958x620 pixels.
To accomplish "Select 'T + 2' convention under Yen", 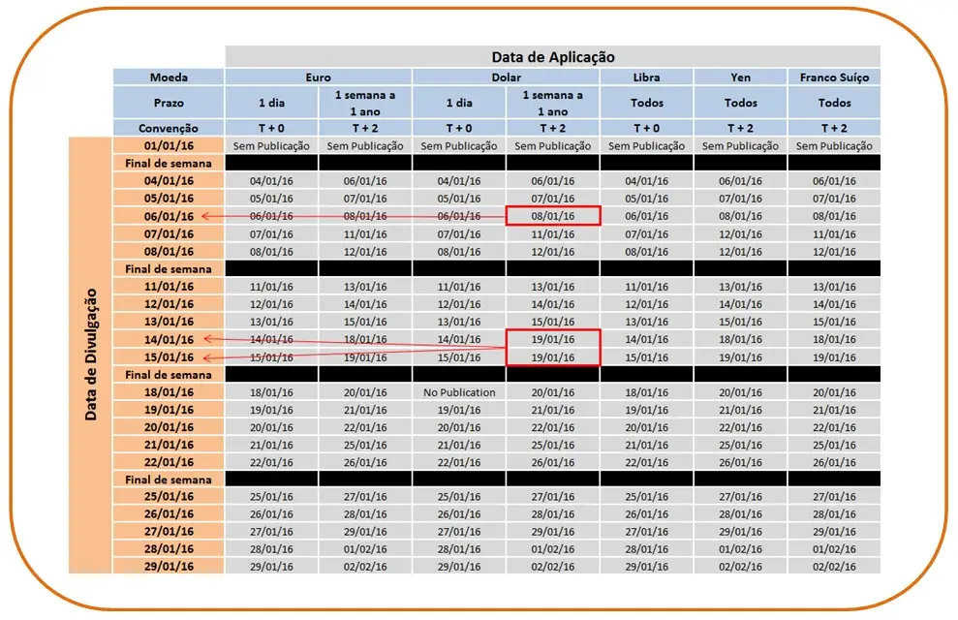I will (x=740, y=128).
